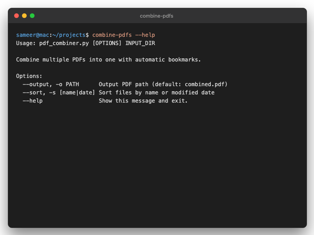Click the empty terminal area below the help text

[x=157, y=164]
